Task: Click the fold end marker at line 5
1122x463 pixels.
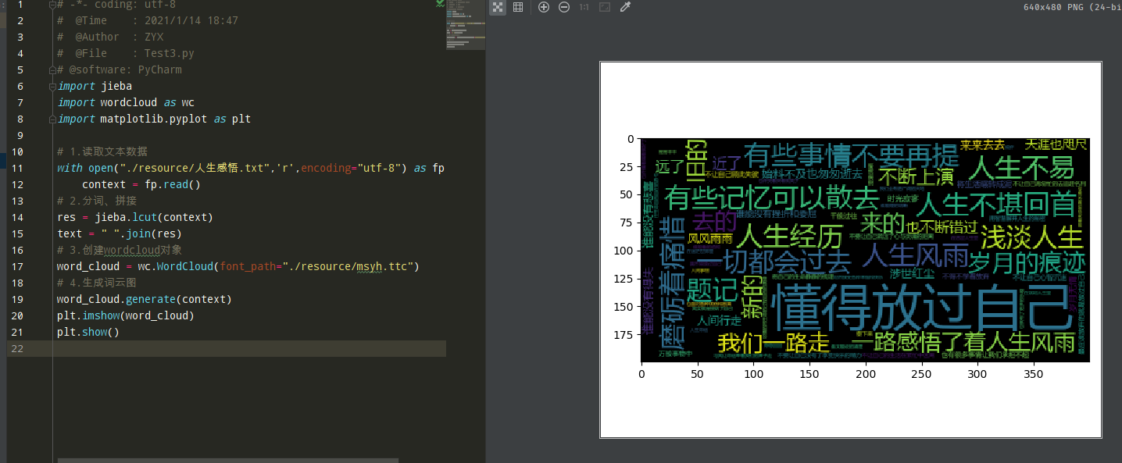Action: pos(52,69)
